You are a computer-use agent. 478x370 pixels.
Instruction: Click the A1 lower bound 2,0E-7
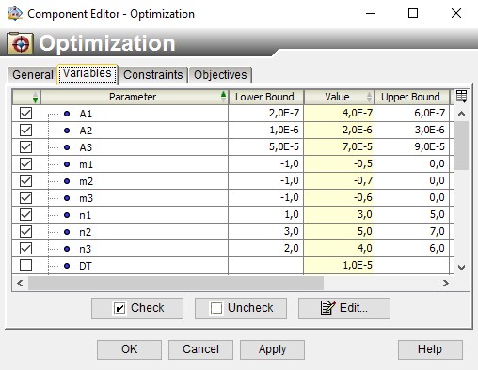[265, 113]
